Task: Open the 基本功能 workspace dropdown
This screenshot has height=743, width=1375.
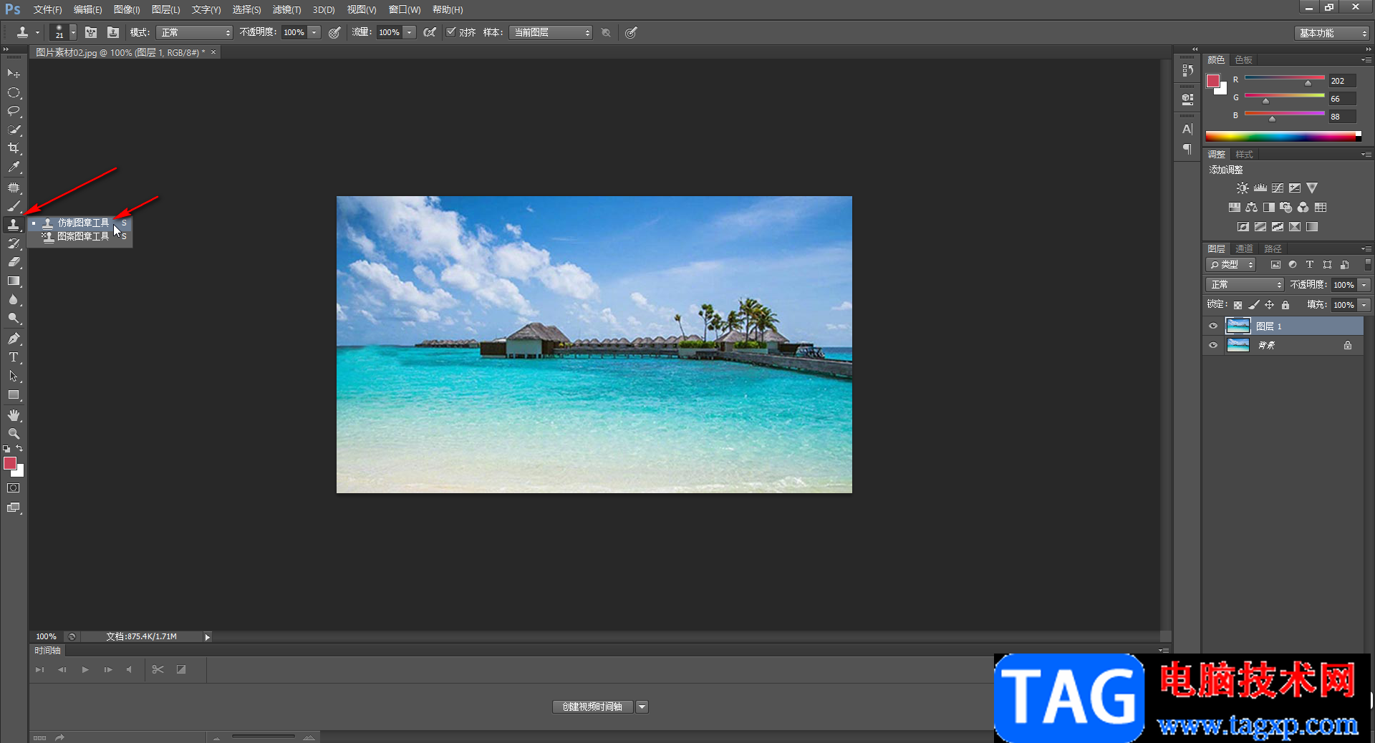Action: 1332,33
